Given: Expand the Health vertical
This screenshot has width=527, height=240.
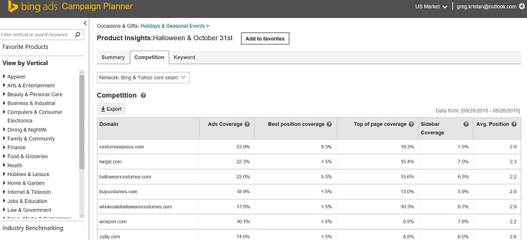Looking at the screenshot, I should [4, 165].
